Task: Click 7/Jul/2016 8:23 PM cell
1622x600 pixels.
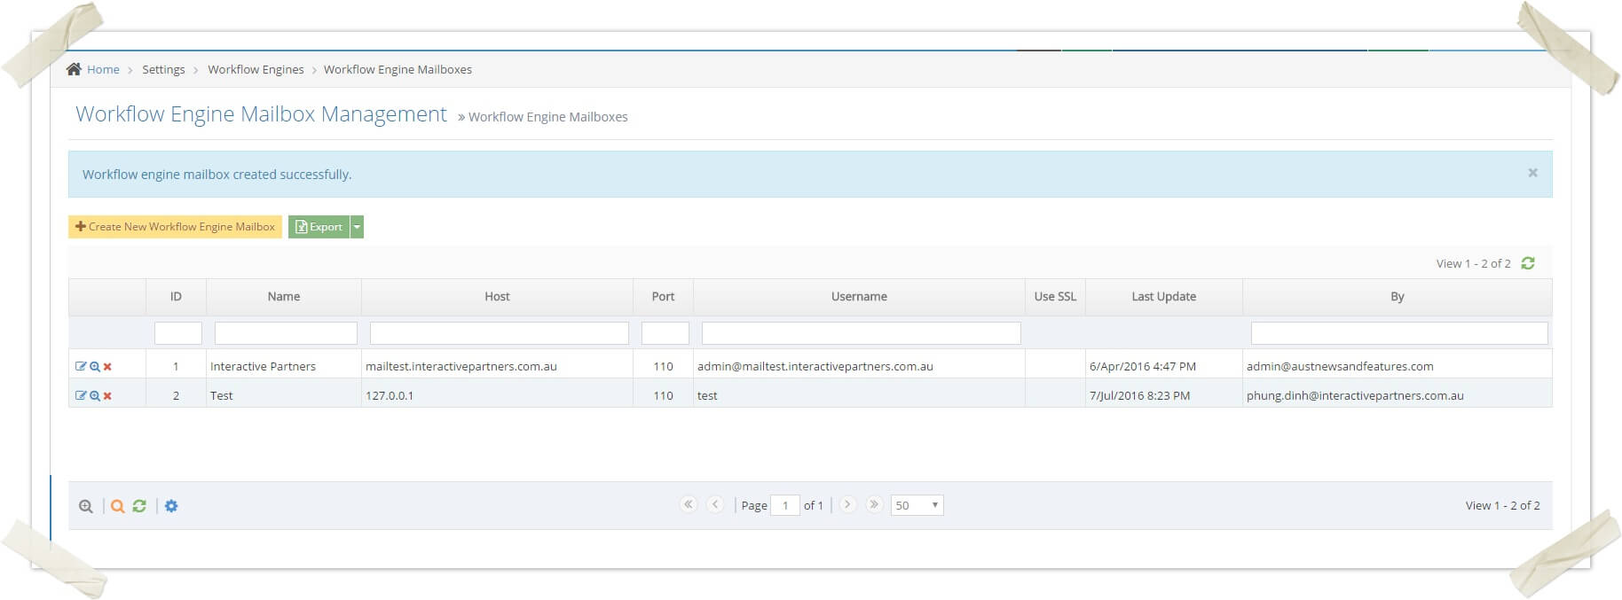Action: 1163,395
